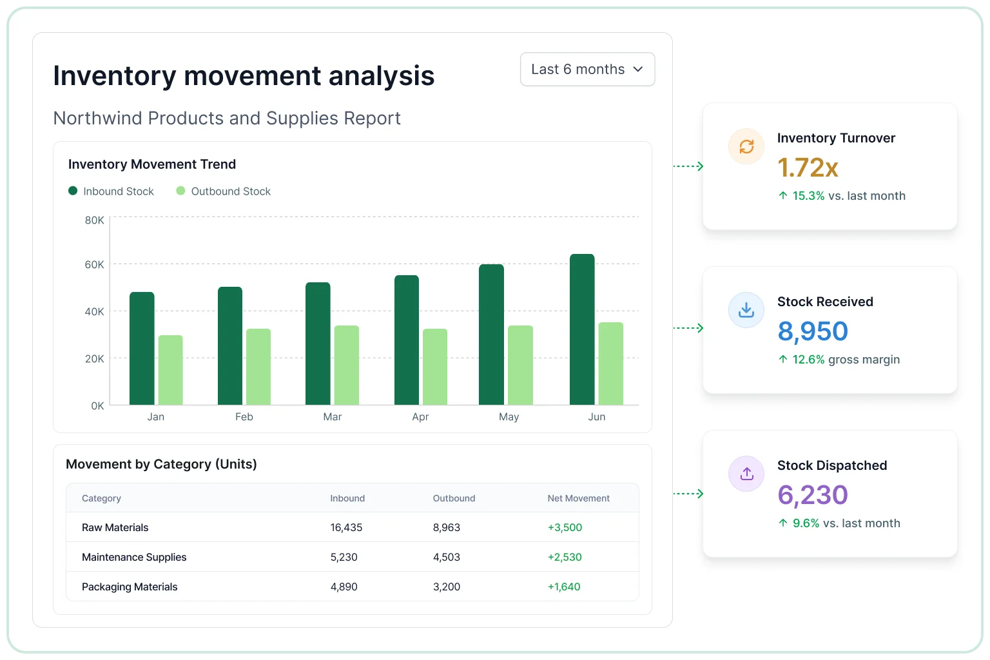Click the up arrow beside 9.6%
The width and height of the screenshot is (990, 660).
tap(783, 523)
